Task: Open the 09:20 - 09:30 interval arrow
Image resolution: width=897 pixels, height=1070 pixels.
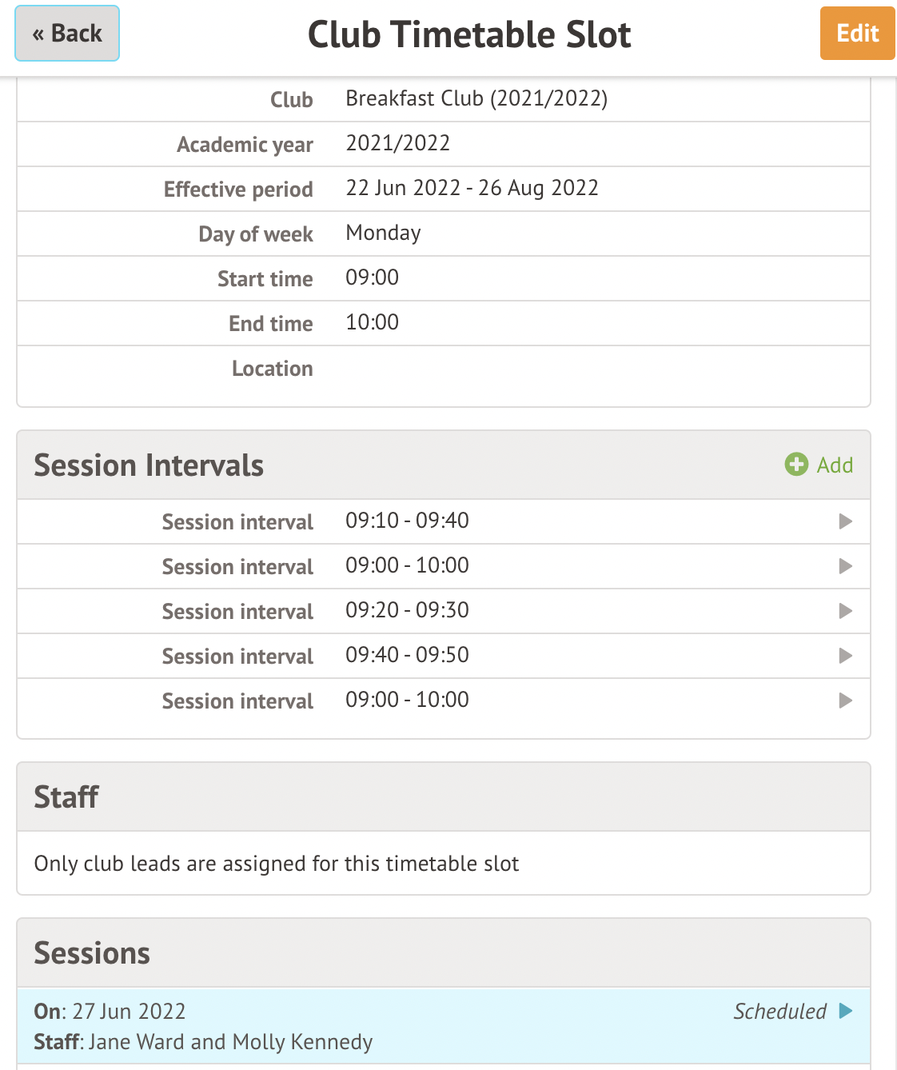Action: (x=845, y=611)
